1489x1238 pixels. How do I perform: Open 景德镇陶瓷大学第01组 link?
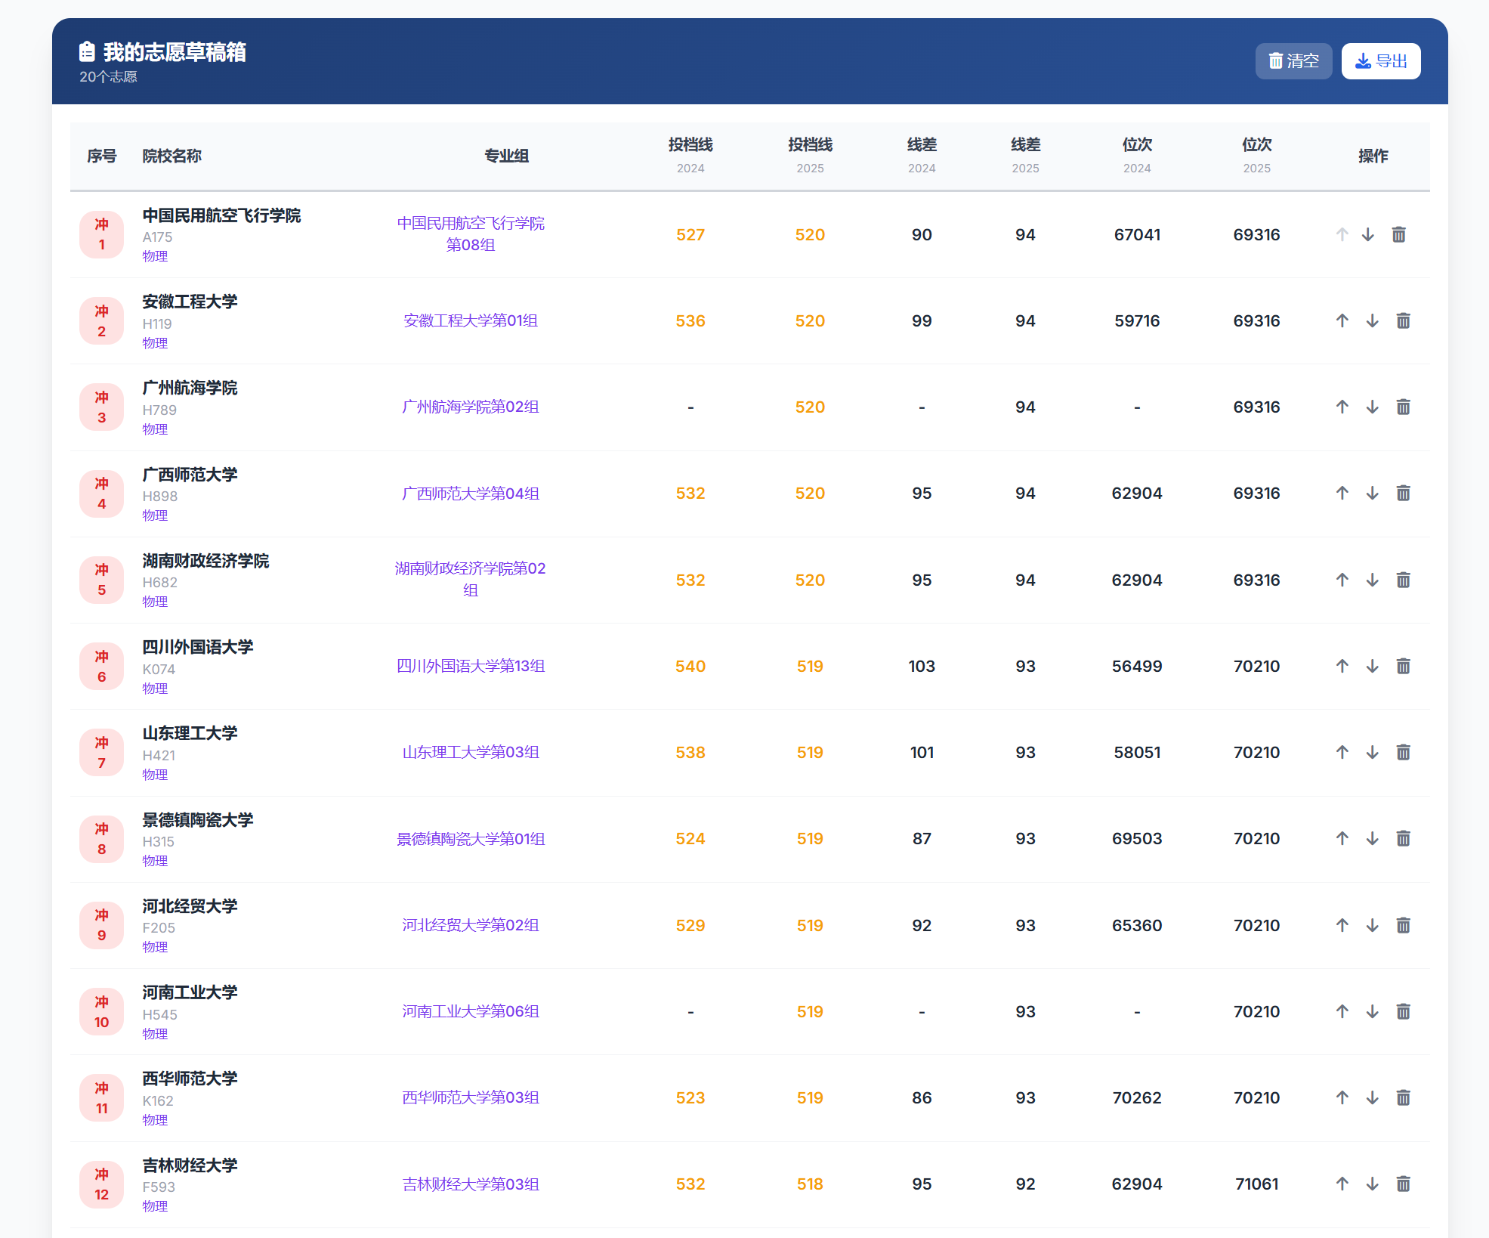[x=471, y=839]
